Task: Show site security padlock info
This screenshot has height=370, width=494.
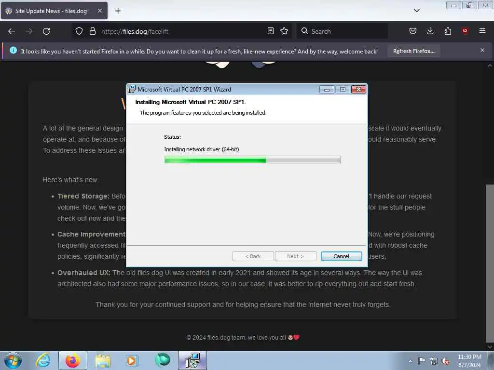Action: 92,31
